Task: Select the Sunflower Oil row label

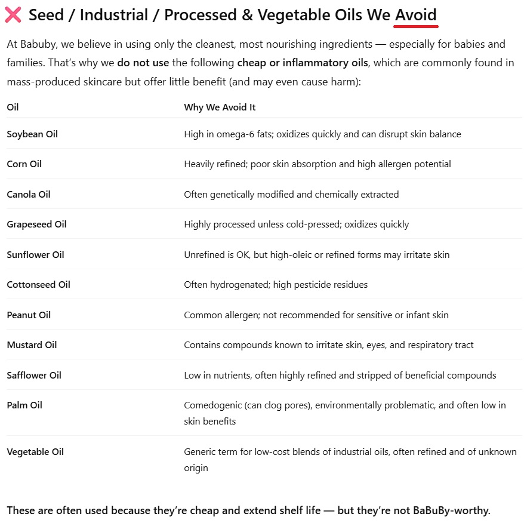Action: pyautogui.click(x=35, y=255)
